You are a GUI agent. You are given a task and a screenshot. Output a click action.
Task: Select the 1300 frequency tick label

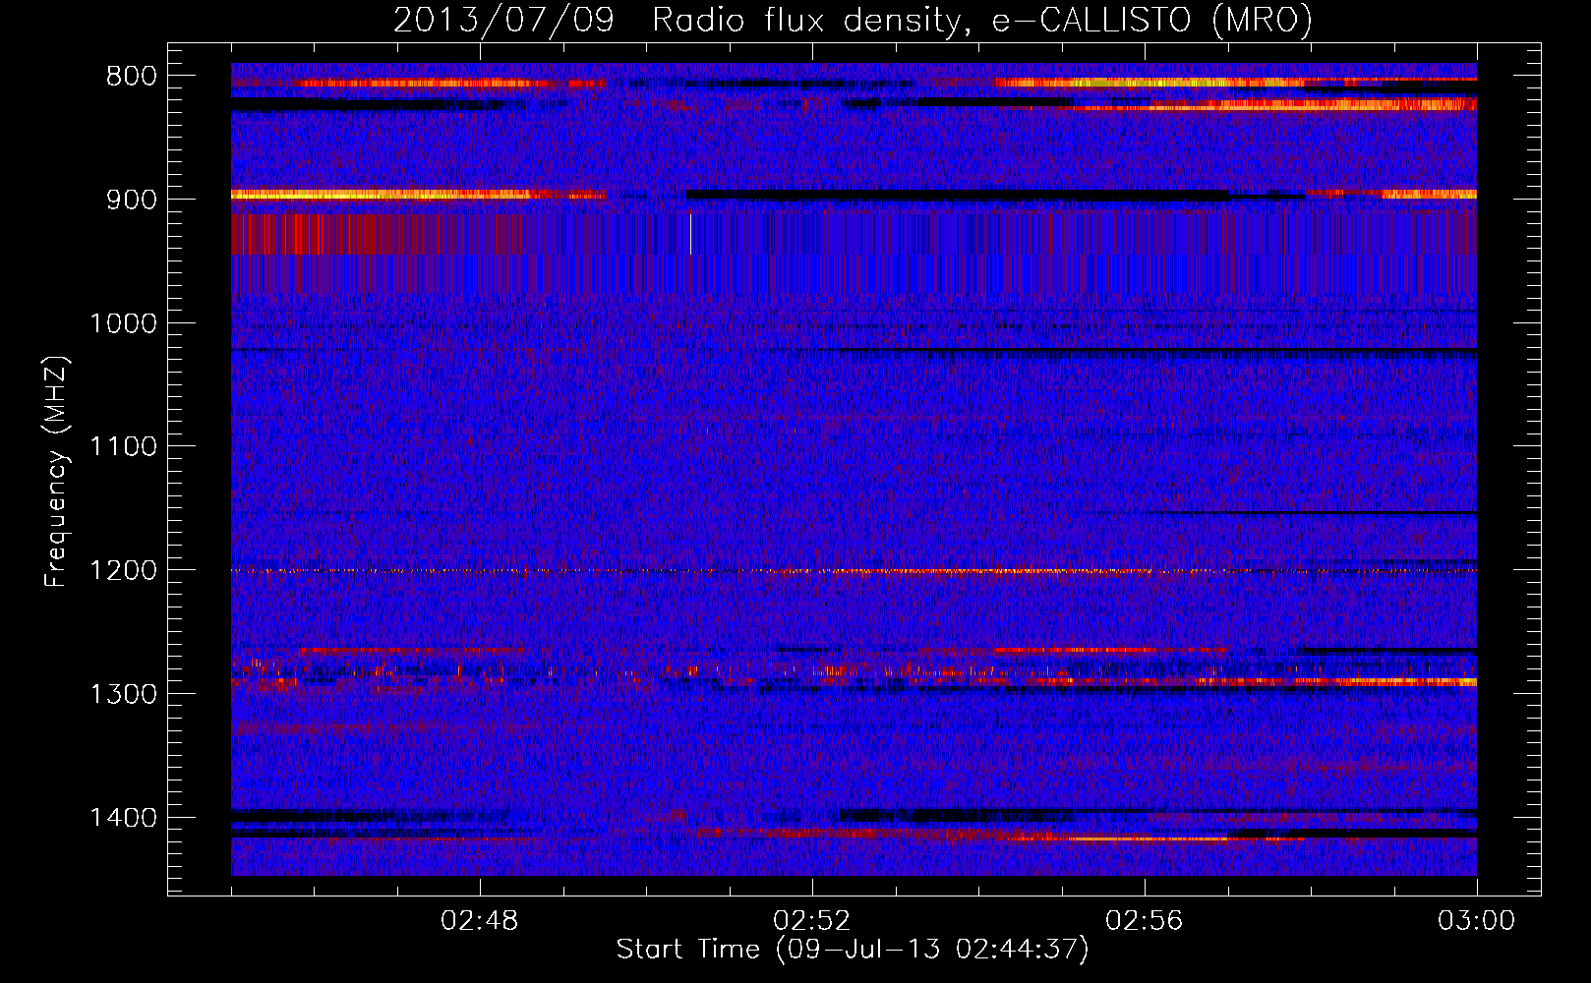(123, 694)
